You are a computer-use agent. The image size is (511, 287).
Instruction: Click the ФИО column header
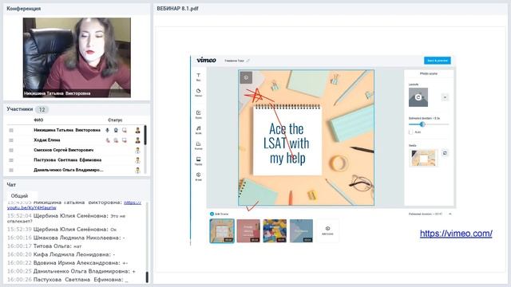(x=38, y=120)
